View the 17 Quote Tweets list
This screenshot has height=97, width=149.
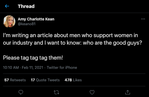(45, 80)
